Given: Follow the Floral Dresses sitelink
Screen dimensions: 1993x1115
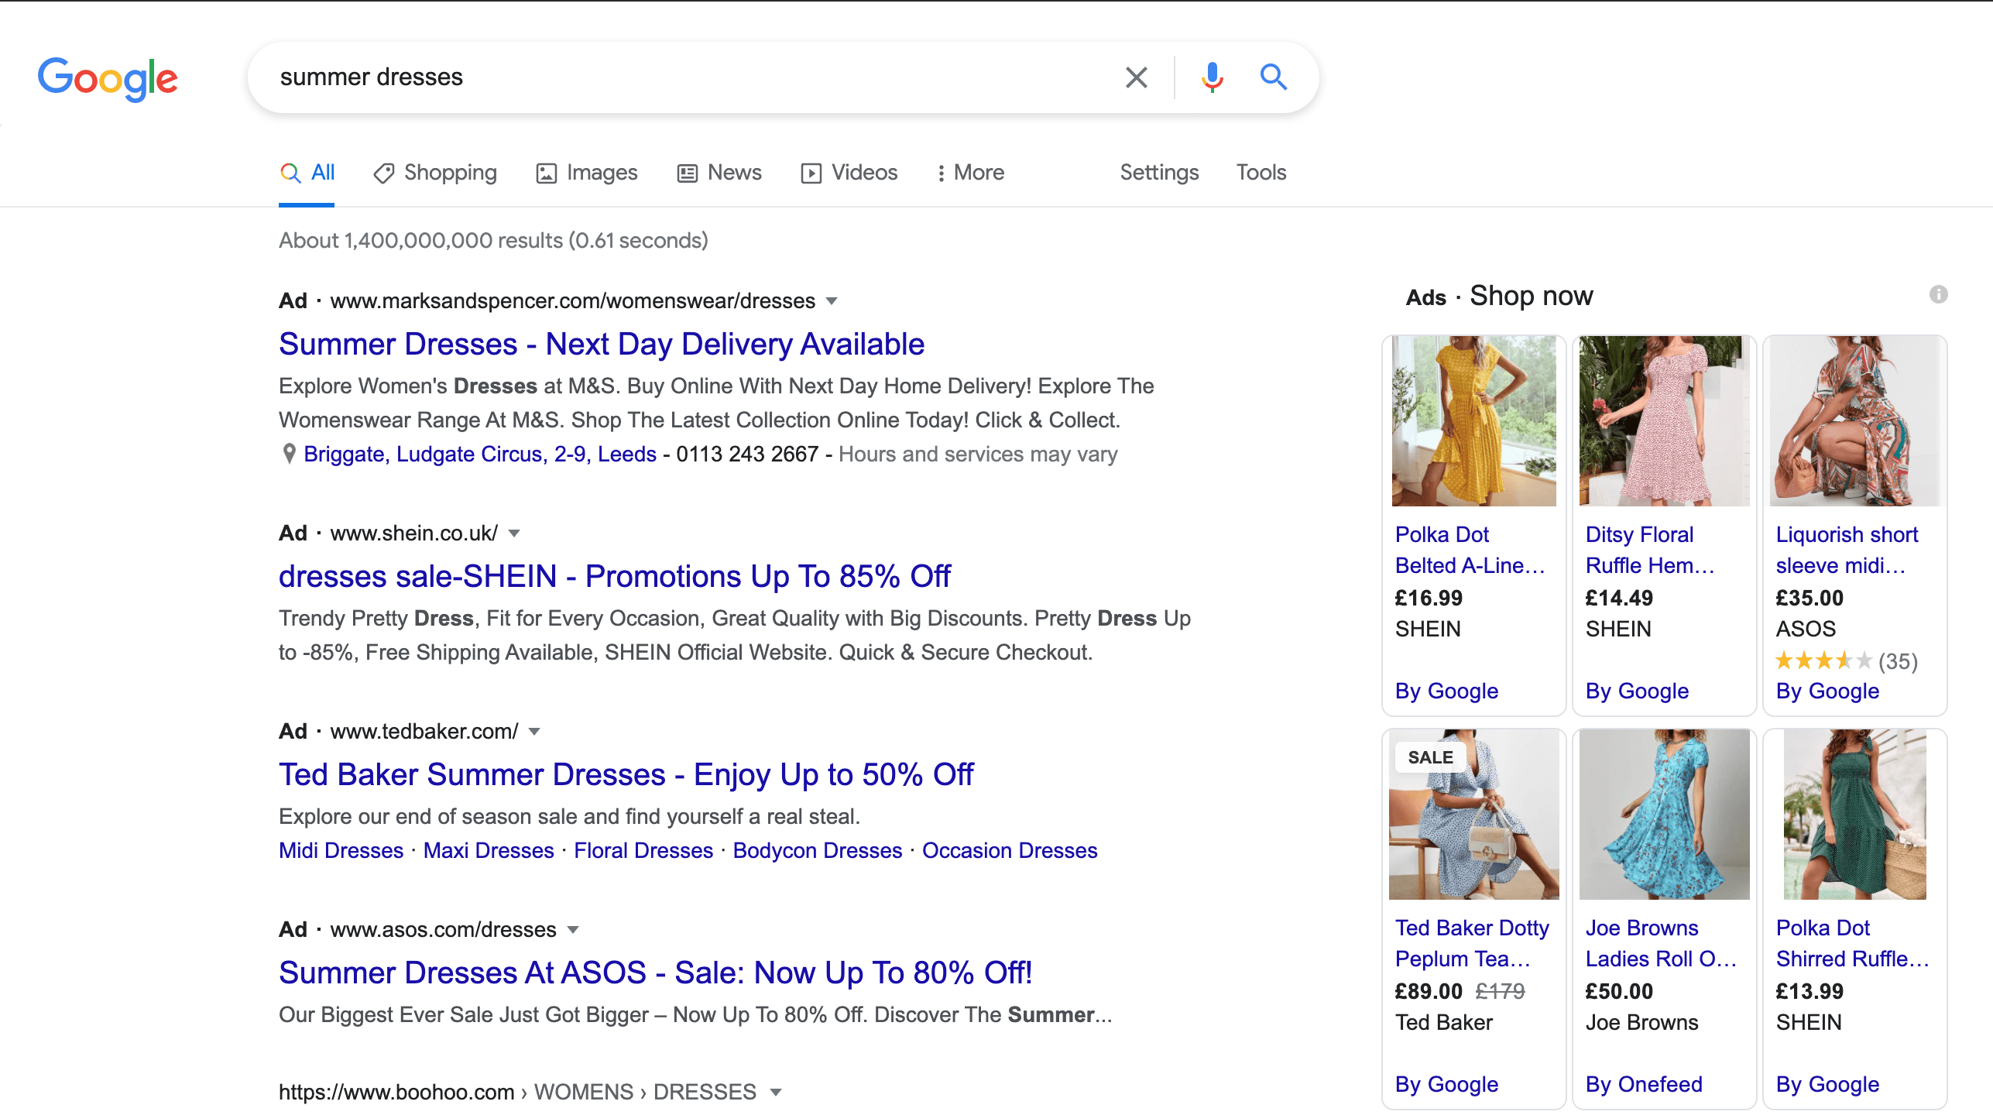Looking at the screenshot, I should tap(643, 850).
